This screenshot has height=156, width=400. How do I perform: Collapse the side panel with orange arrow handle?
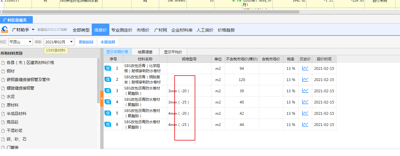click(102, 99)
